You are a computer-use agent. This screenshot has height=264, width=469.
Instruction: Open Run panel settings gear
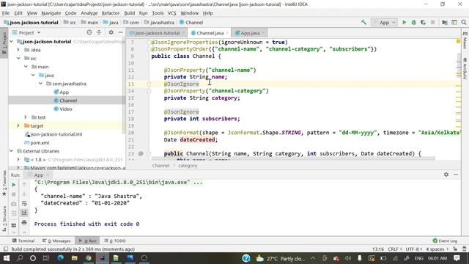pyautogui.click(x=446, y=175)
